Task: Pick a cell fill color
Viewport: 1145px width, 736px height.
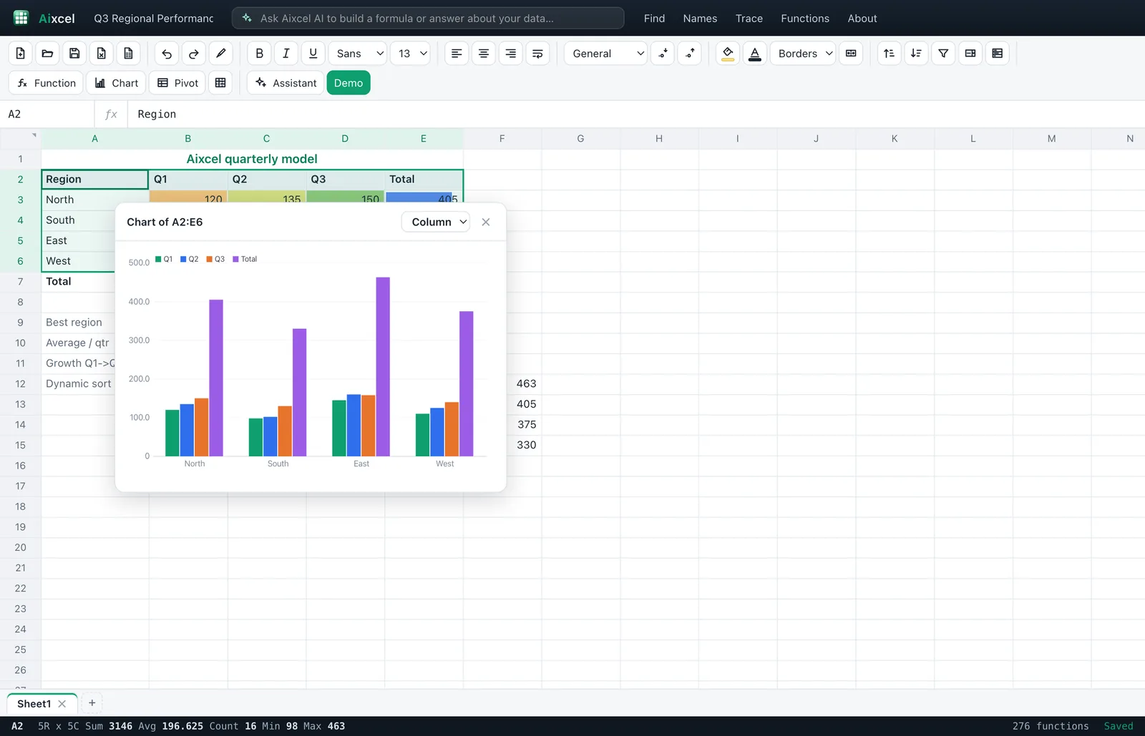Action: [728, 54]
